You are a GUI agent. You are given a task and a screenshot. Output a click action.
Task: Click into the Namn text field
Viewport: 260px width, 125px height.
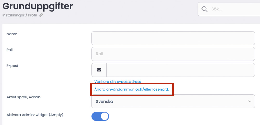point(173,38)
